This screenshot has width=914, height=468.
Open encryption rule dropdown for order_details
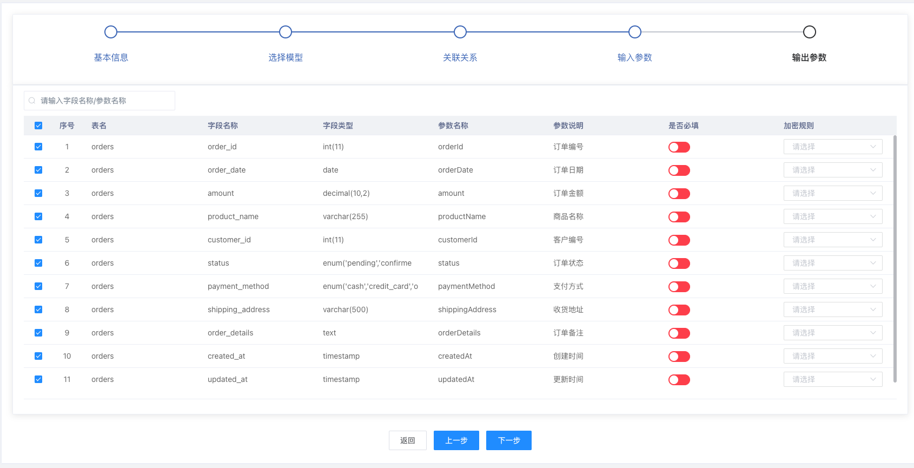(x=832, y=333)
